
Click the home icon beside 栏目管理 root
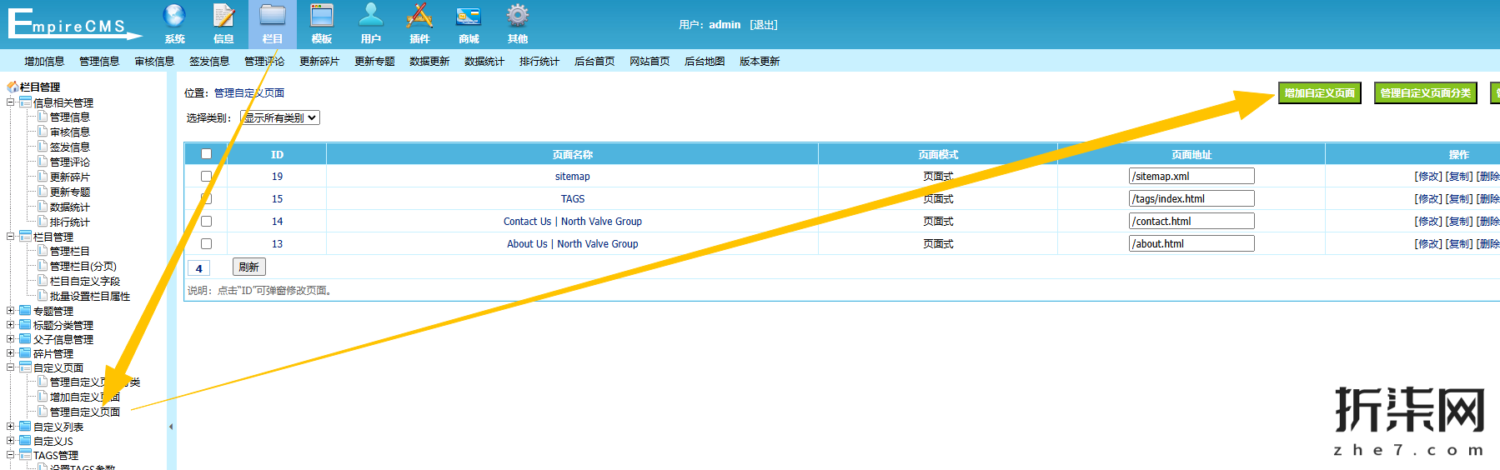click(13, 87)
